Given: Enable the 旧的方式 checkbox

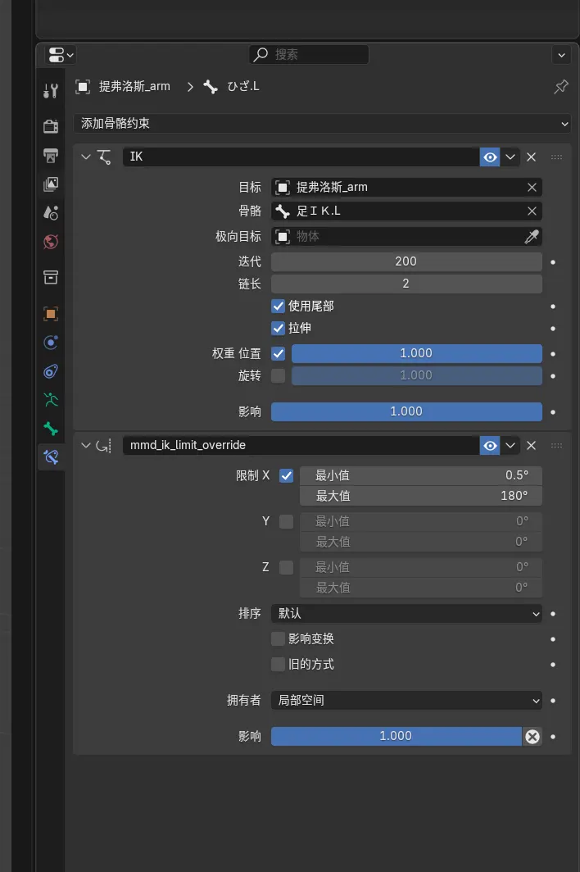Looking at the screenshot, I should click(278, 664).
